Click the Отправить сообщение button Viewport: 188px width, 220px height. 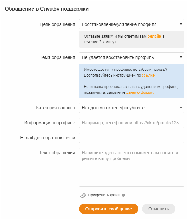pyautogui.click(x=109, y=209)
